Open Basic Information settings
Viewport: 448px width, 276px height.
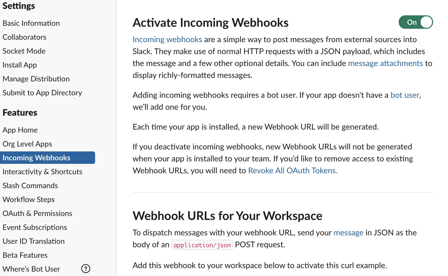coord(31,23)
